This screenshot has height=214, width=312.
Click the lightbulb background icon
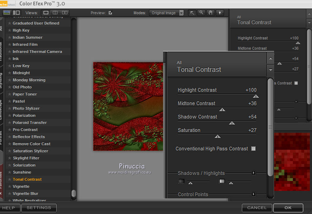[x=220, y=13]
